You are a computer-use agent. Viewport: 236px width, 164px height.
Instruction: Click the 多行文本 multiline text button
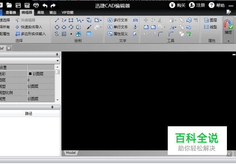point(118,20)
